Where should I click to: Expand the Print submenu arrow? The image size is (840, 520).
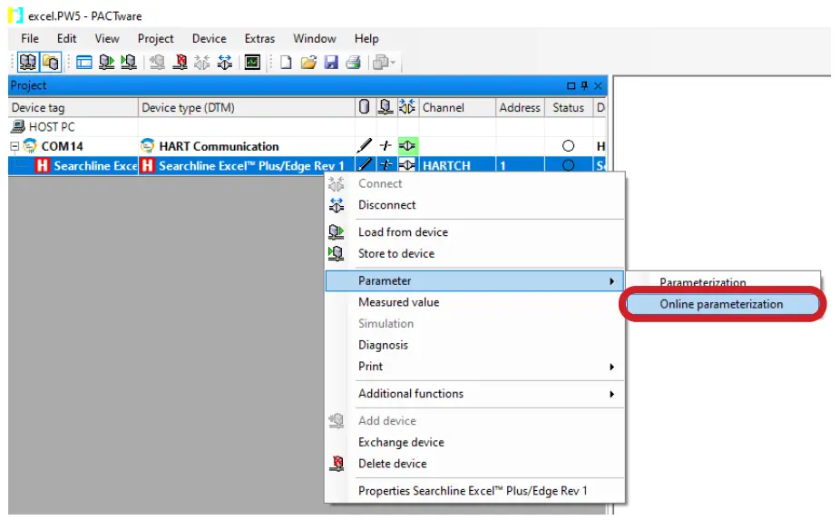point(611,367)
